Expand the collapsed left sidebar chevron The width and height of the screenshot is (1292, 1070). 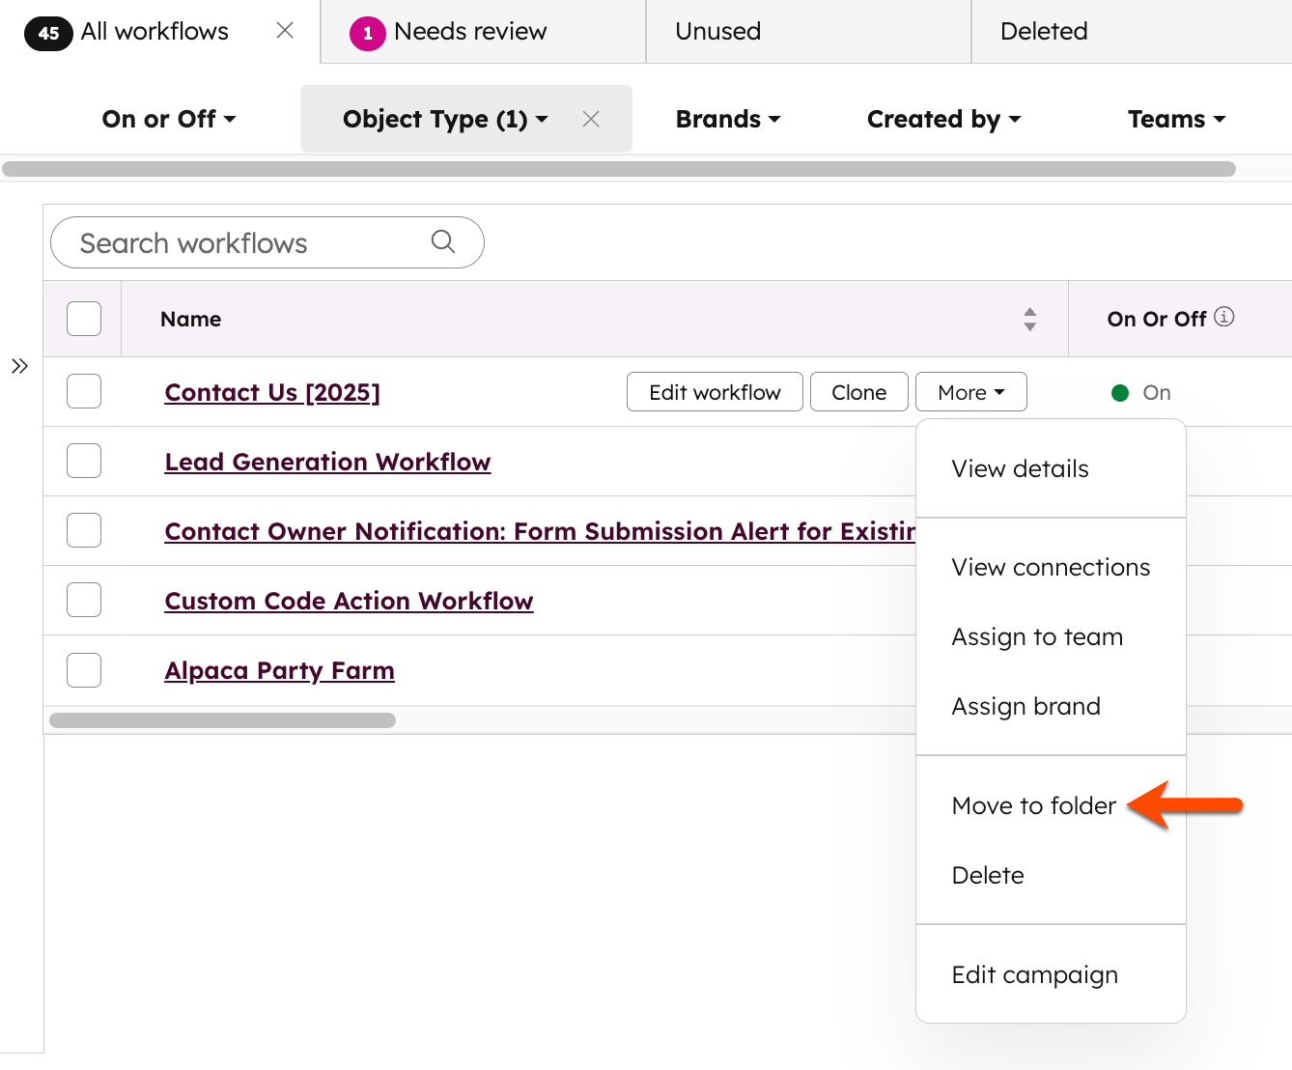19,366
